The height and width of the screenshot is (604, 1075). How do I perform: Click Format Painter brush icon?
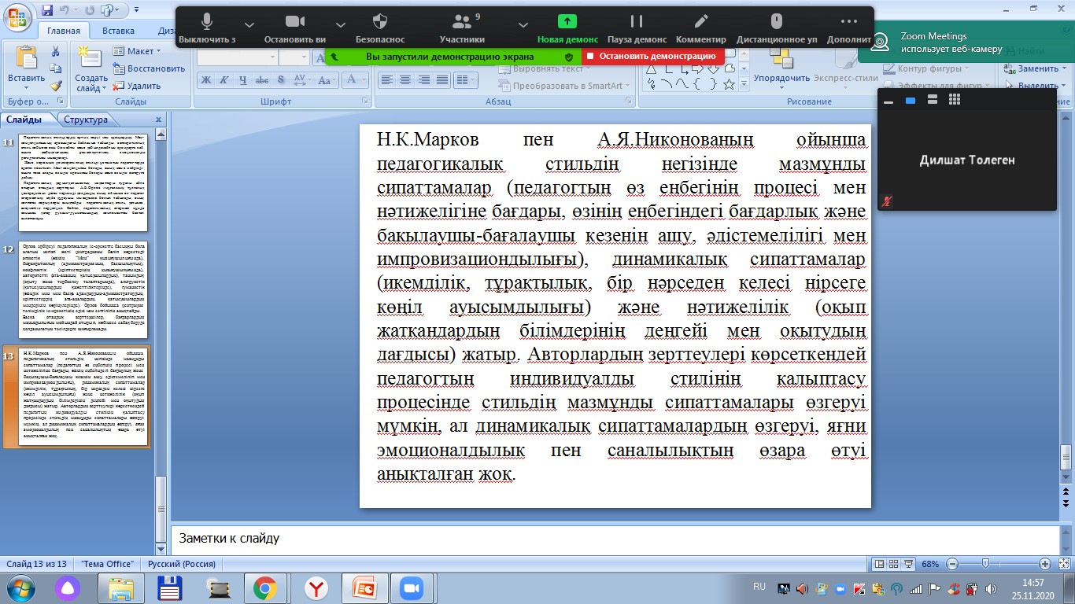pos(56,86)
